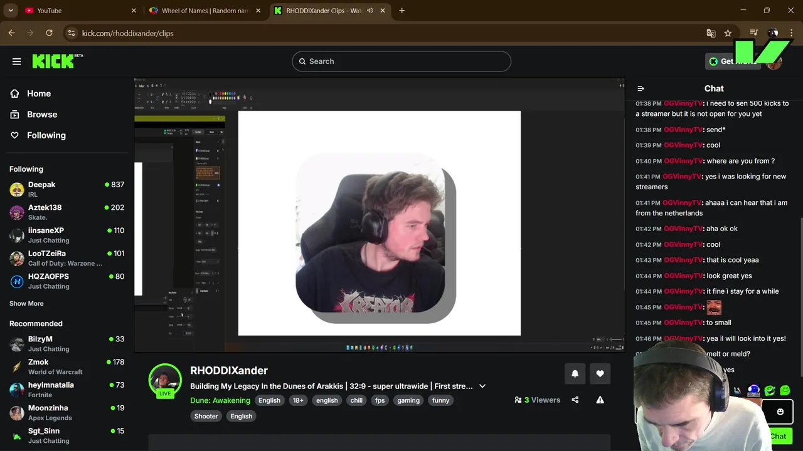Report stream warning icon

pos(600,400)
